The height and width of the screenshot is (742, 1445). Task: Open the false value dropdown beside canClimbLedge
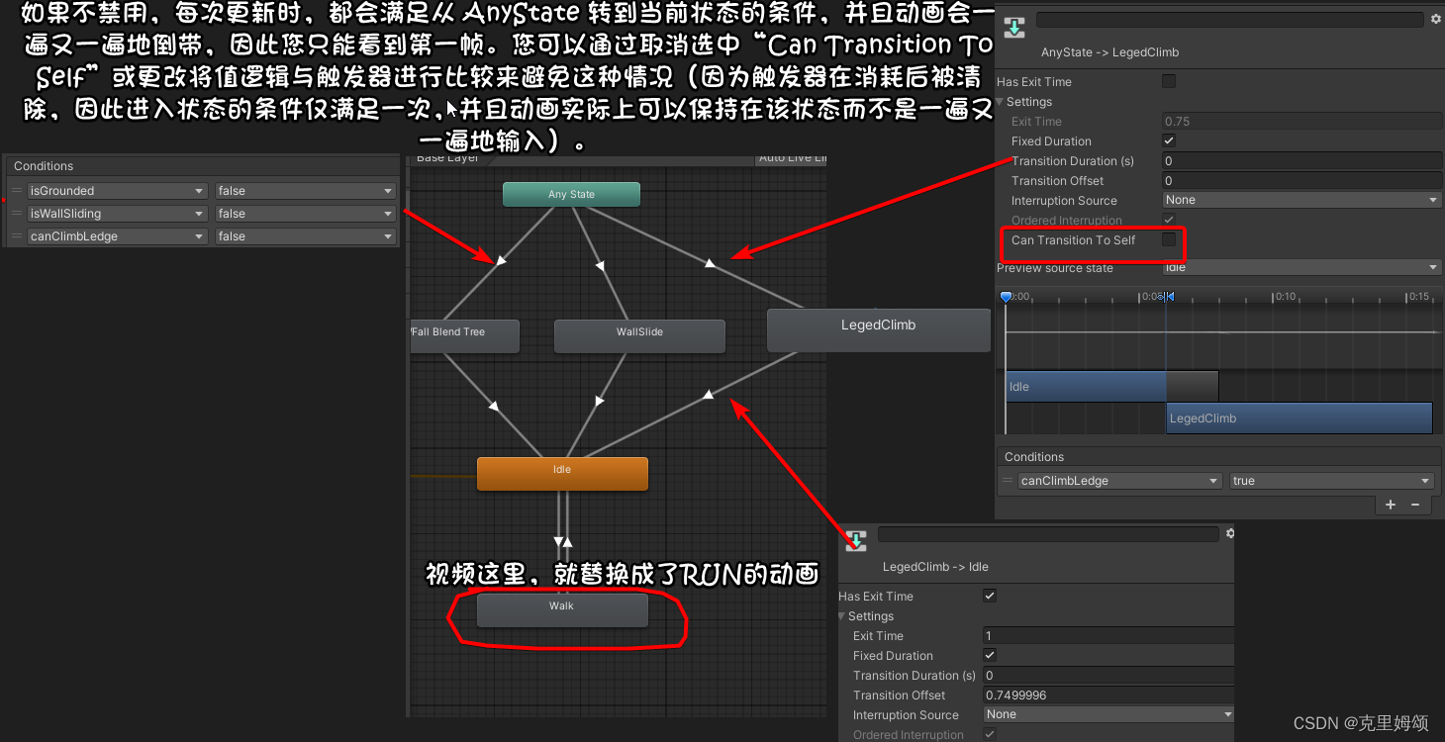306,236
